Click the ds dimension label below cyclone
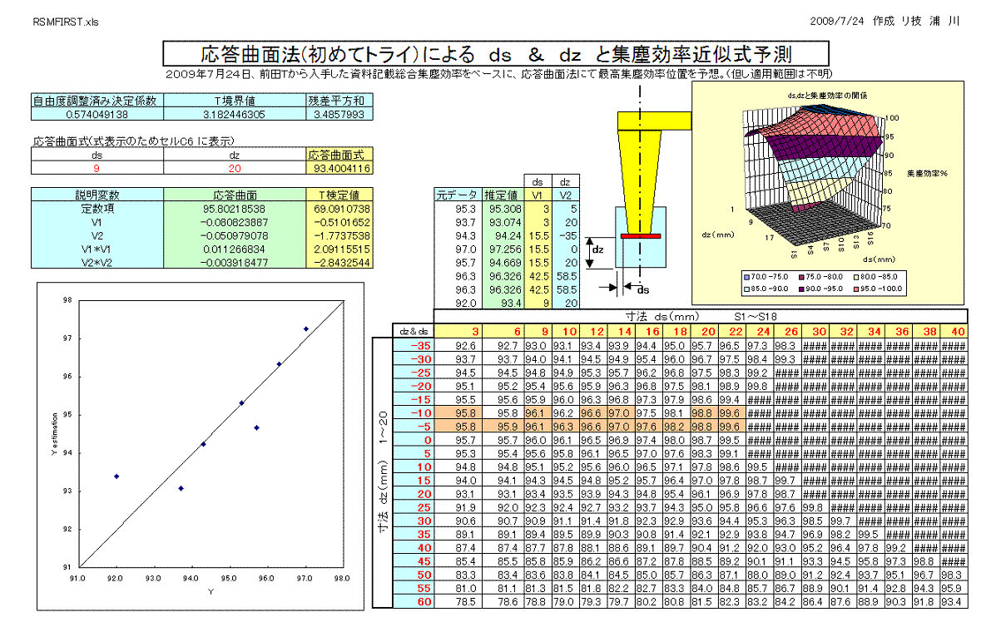The height and width of the screenshot is (622, 996). click(642, 289)
